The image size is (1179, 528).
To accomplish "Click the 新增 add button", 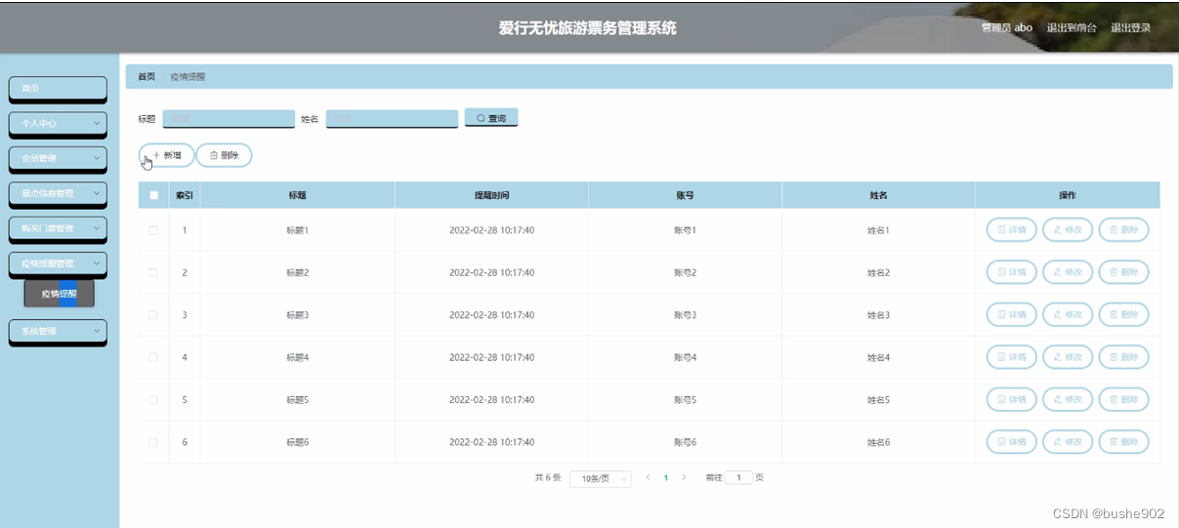I will click(166, 155).
